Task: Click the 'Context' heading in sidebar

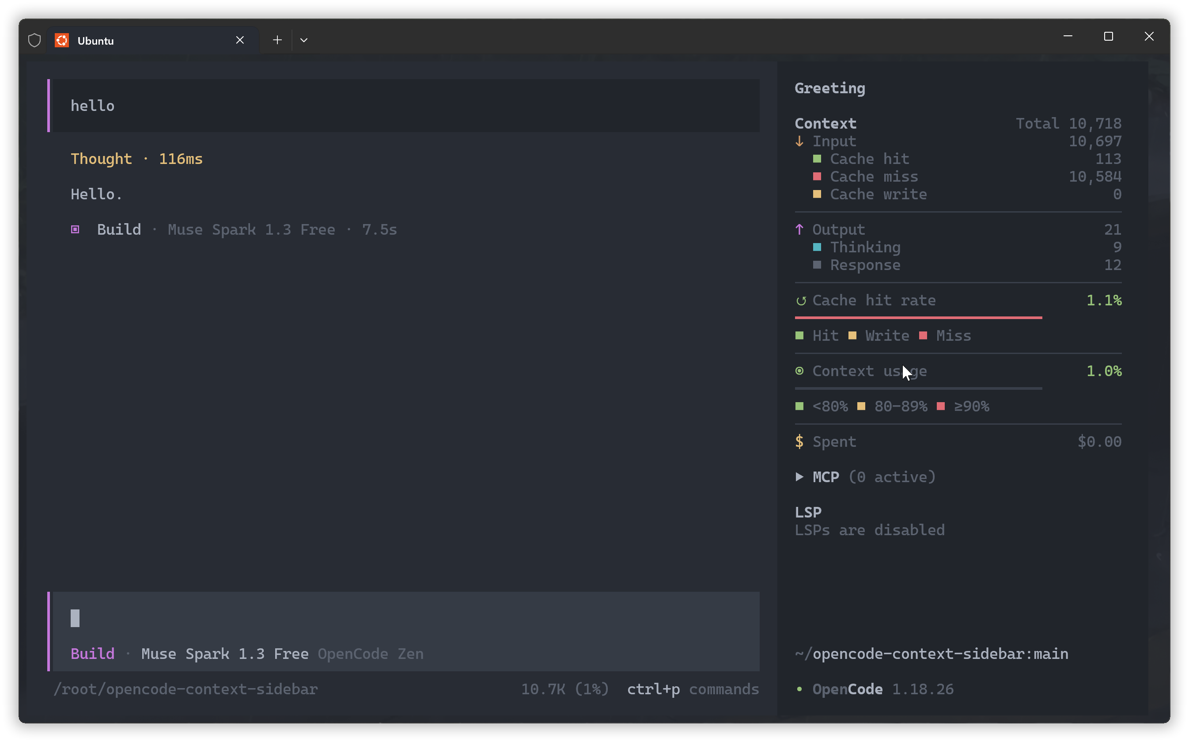Action: pyautogui.click(x=825, y=124)
